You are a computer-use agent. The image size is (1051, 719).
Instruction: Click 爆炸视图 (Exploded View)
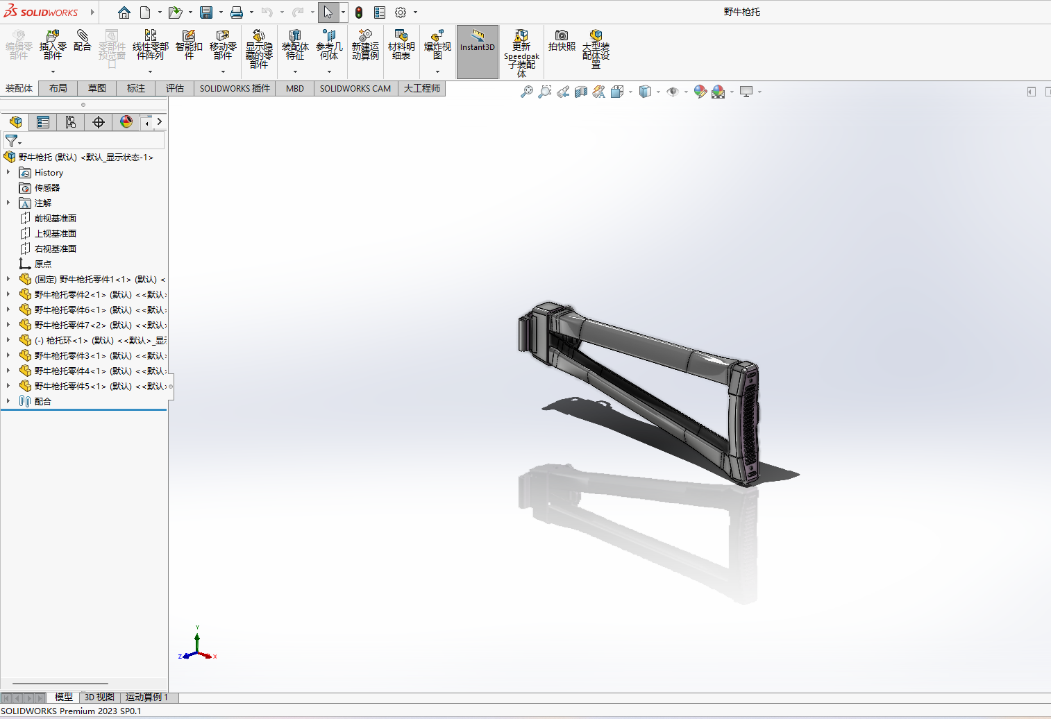[437, 46]
